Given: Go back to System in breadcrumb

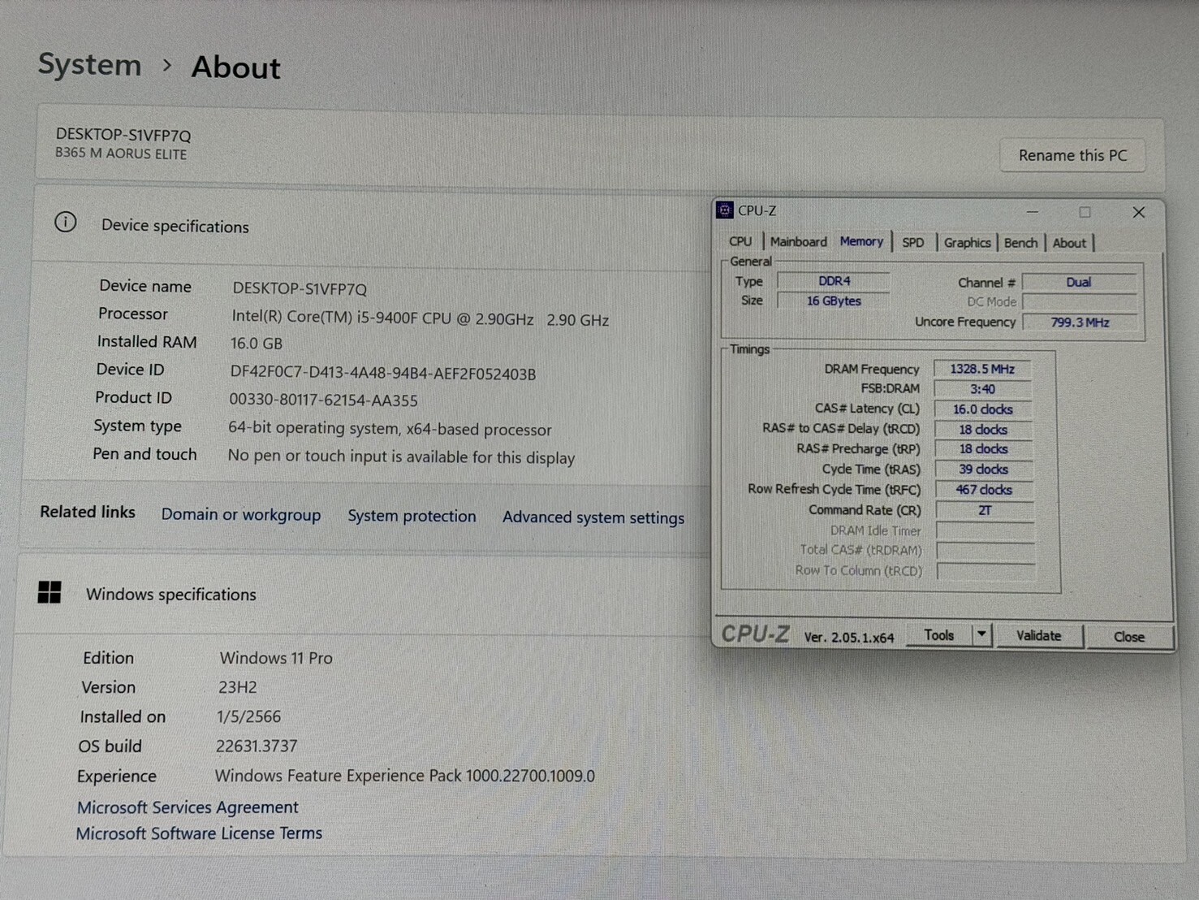Looking at the screenshot, I should point(89,64).
